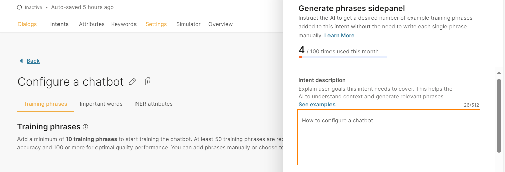505x172 pixels.
Task: Click the back arrow icon
Action: coord(21,61)
